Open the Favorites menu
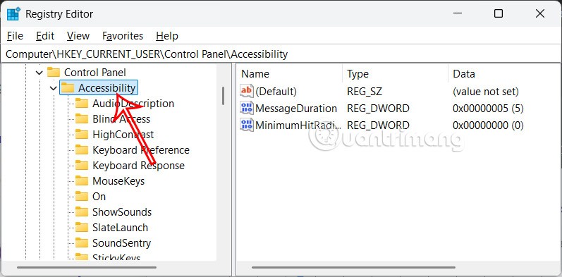562x277 pixels. pyautogui.click(x=123, y=36)
